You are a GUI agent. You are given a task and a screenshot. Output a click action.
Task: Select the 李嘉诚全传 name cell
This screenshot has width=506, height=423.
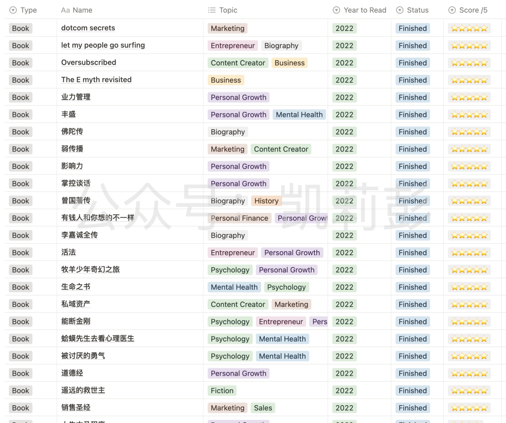pos(130,235)
